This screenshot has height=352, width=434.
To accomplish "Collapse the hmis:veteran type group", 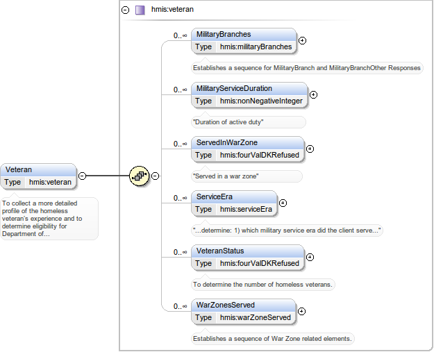I will pos(125,10).
